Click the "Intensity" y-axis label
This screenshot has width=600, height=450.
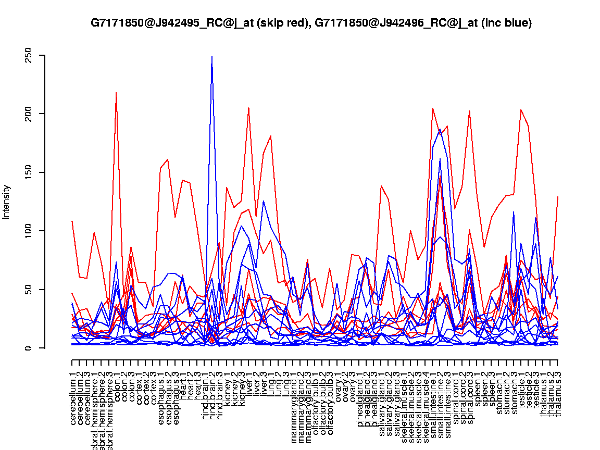[7, 202]
